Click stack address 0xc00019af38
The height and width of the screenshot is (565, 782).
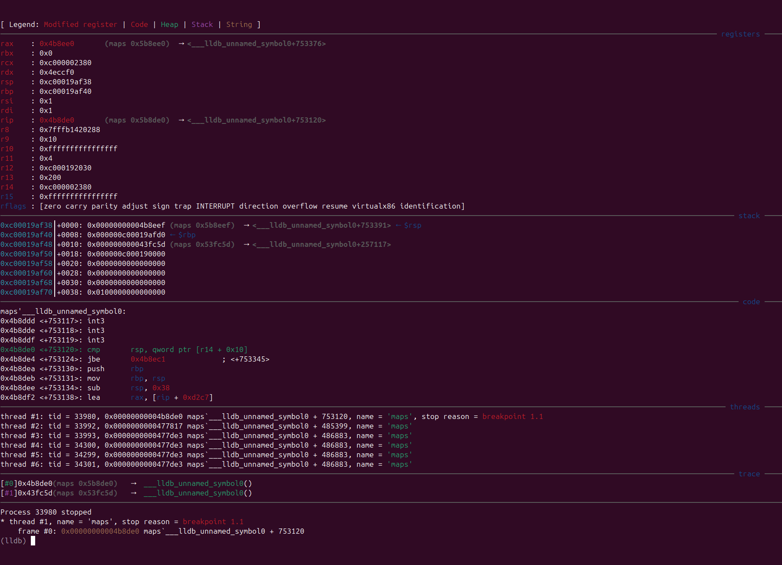click(x=26, y=225)
